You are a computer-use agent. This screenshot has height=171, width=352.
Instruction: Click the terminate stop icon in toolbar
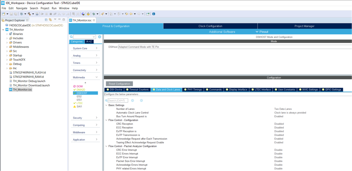click(x=50, y=14)
